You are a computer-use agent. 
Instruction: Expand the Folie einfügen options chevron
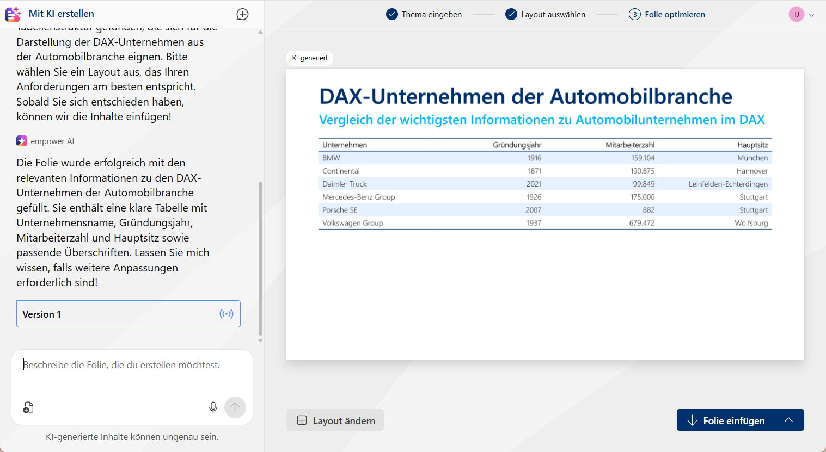(788, 420)
